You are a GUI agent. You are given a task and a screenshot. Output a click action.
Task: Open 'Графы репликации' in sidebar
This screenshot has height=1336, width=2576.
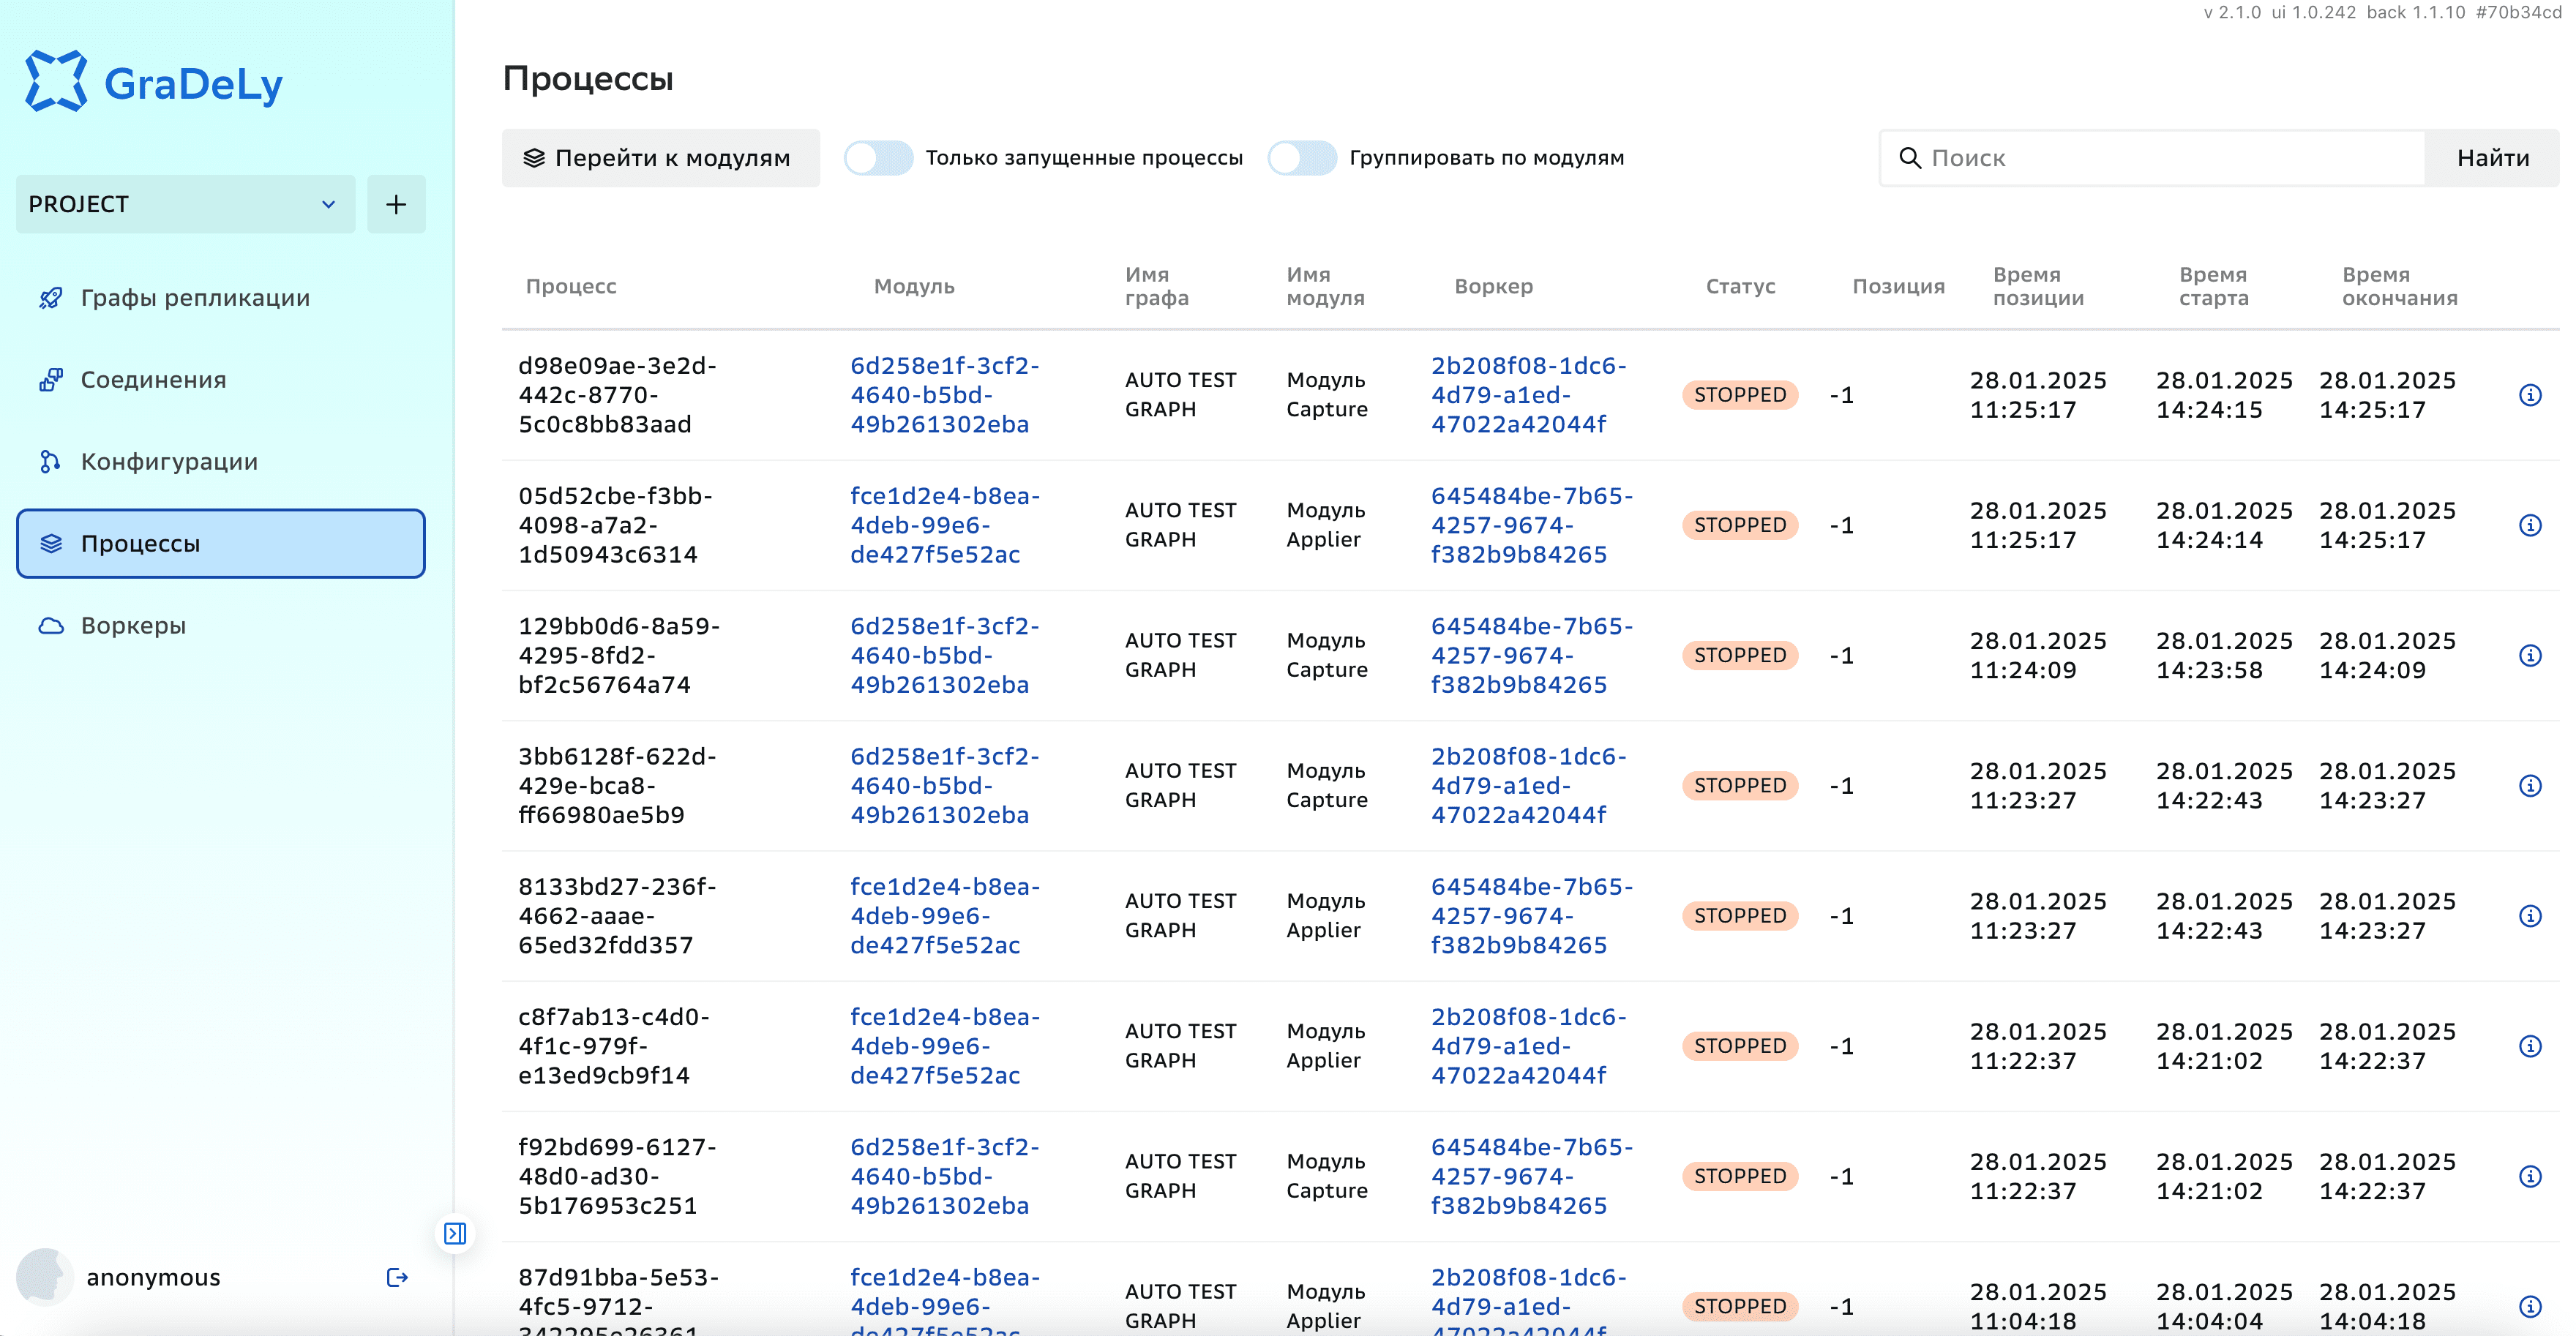click(195, 298)
